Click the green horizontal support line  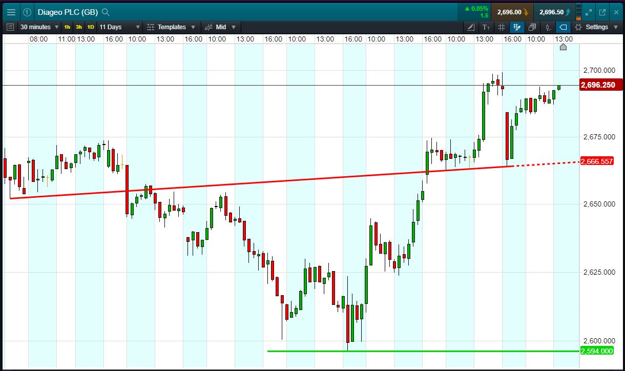click(x=423, y=351)
